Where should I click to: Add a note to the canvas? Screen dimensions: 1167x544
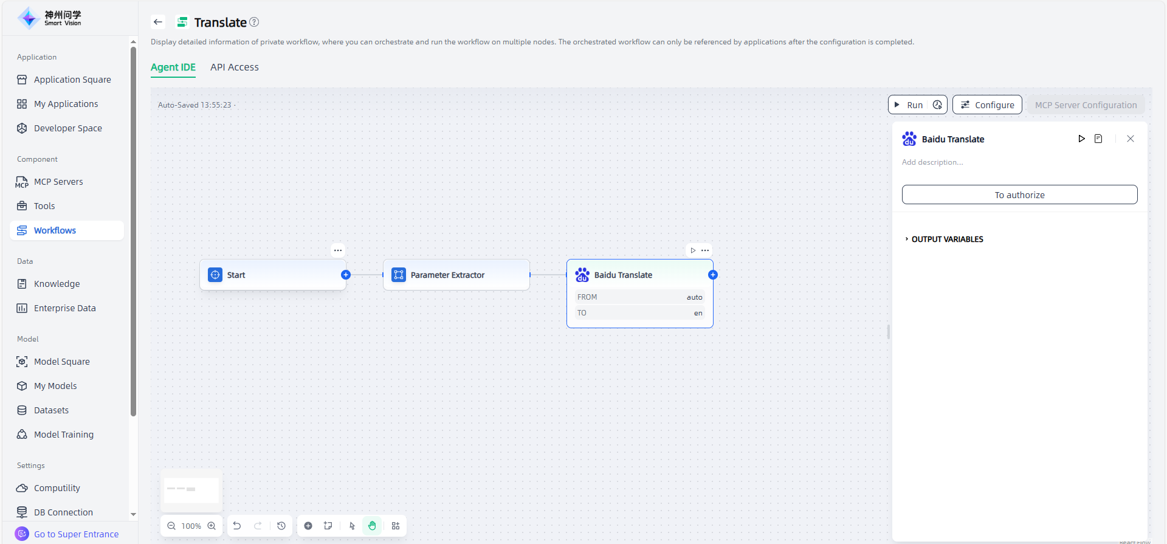tap(328, 526)
